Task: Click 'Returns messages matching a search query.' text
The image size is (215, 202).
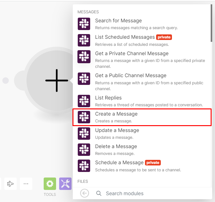Action: pyautogui.click(x=136, y=28)
